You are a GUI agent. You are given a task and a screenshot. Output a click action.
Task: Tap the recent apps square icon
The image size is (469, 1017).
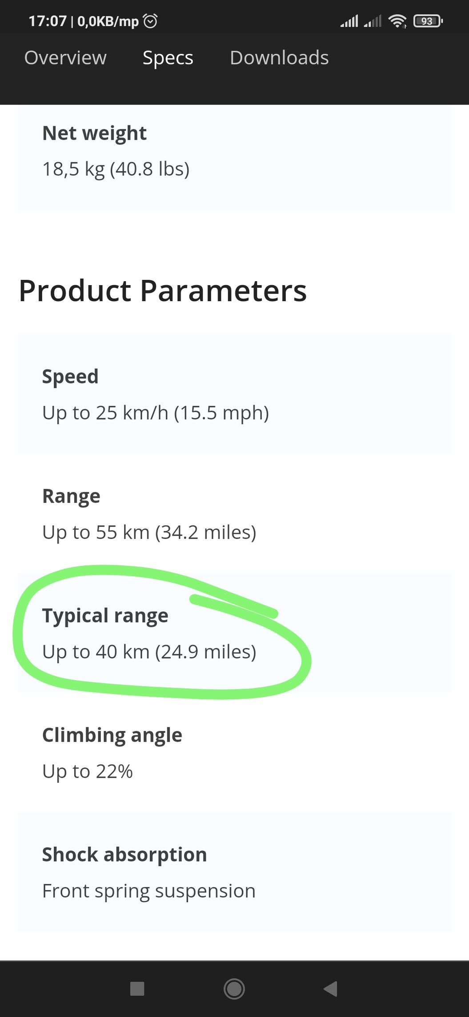coord(137,989)
